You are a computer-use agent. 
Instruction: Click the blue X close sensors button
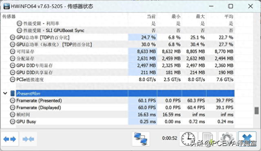point(247,139)
